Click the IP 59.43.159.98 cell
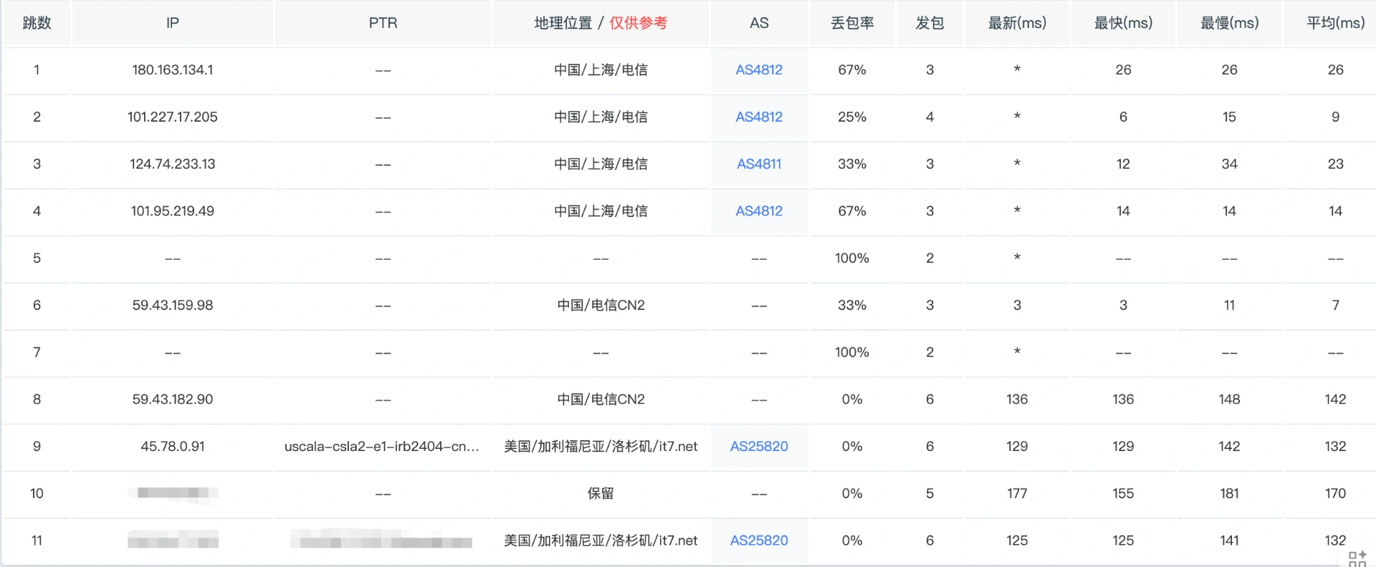 point(173,306)
